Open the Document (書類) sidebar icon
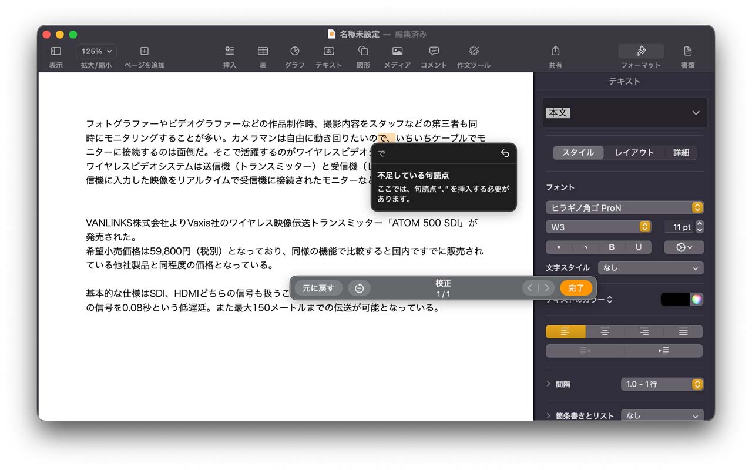The width and height of the screenshot is (752, 470). (x=687, y=56)
